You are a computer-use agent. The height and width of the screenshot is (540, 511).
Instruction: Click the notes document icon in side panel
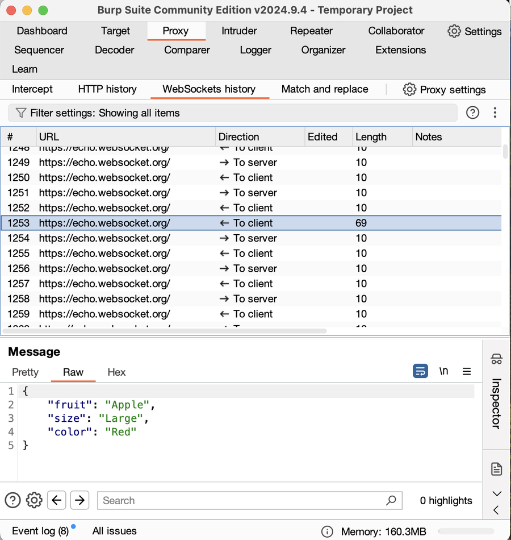(x=497, y=469)
